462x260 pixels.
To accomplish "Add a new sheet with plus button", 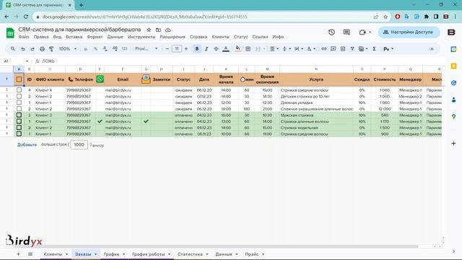I will (x=18, y=254).
